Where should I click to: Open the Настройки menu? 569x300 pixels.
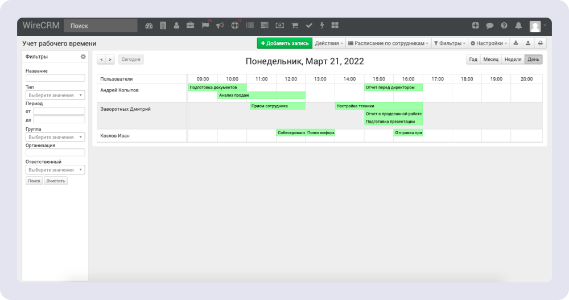tap(489, 43)
